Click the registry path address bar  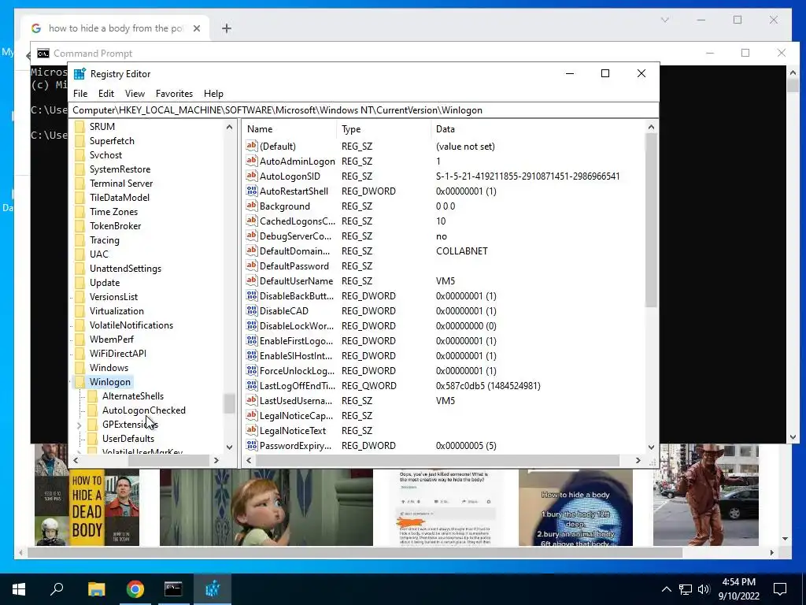364,110
